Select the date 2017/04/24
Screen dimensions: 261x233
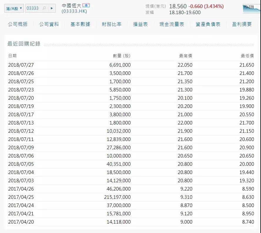21,205
